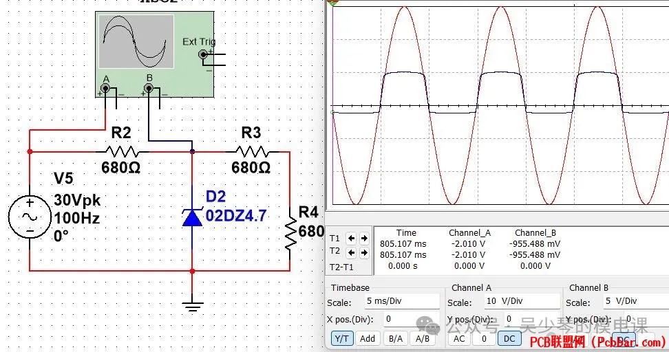This screenshot has height=352, width=669.
Task: Select resistor R4 zigzag symbol
Action: coord(290,234)
